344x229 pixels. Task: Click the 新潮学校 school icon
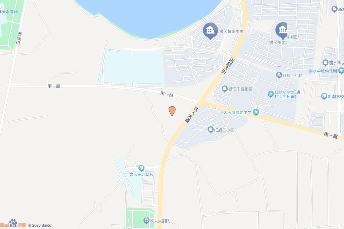click(x=324, y=96)
